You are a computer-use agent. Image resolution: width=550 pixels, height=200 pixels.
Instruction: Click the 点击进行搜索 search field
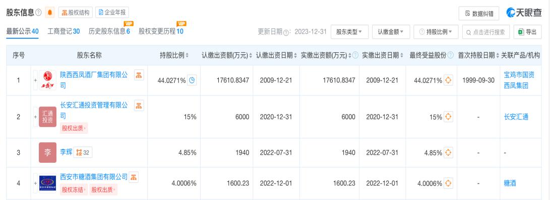click(486, 32)
